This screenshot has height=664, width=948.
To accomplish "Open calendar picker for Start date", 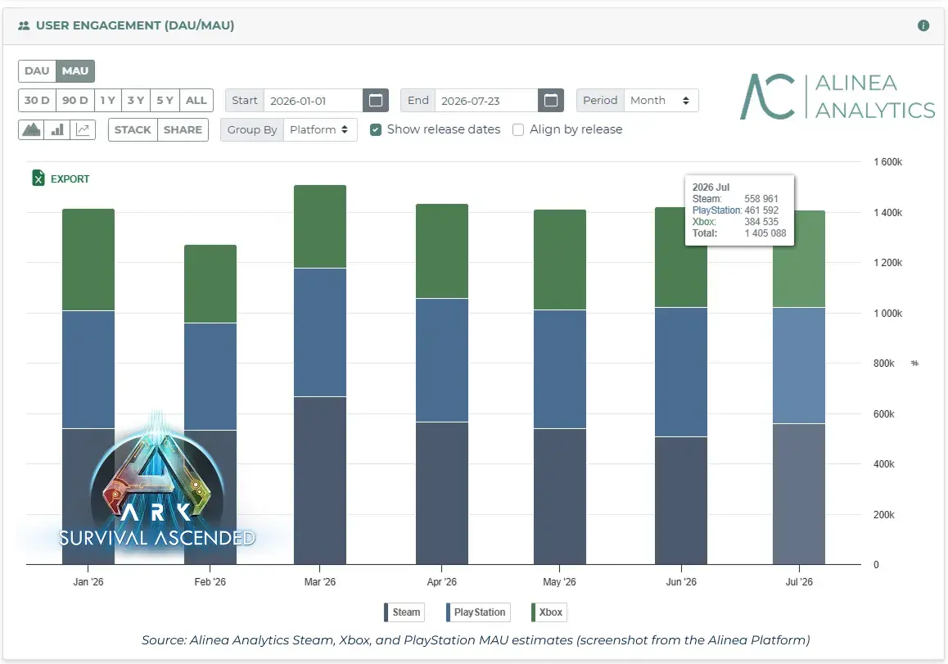I will point(376,101).
